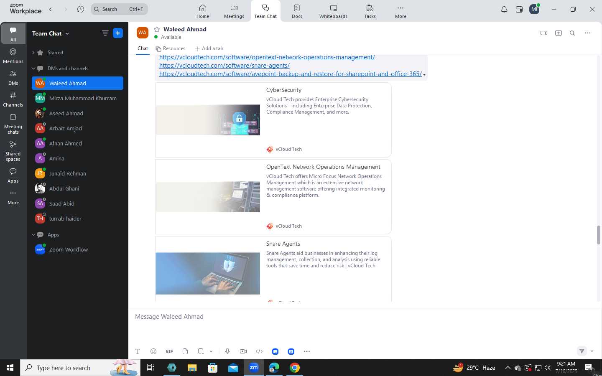The width and height of the screenshot is (602, 376).
Task: Open chat with Mirza Muhammad Khurram
Action: coord(77,98)
